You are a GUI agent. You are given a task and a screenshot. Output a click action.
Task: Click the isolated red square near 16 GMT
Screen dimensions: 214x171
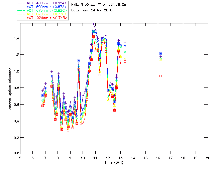(161, 76)
